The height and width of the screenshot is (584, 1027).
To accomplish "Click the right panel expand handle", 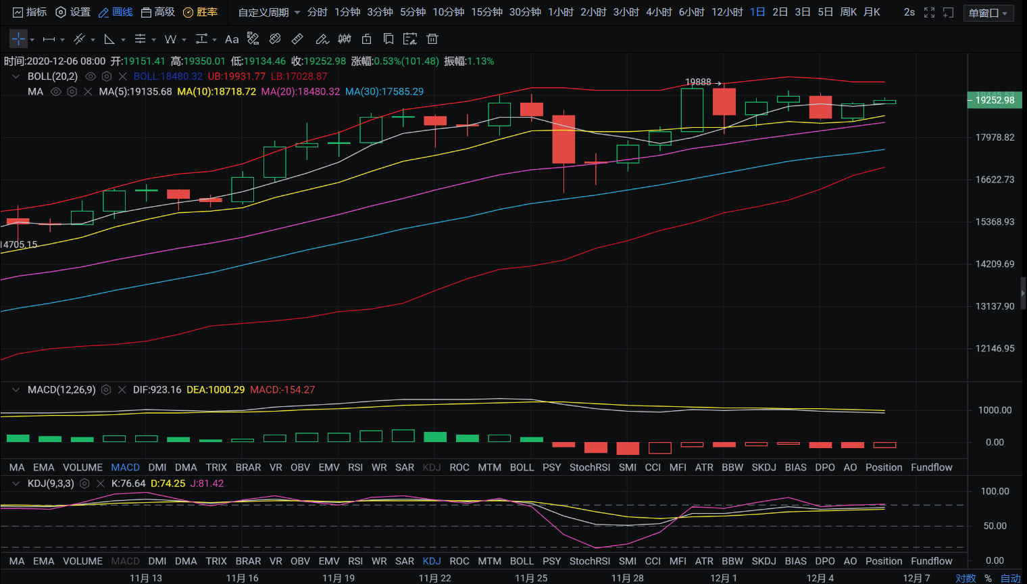I will tap(1023, 293).
